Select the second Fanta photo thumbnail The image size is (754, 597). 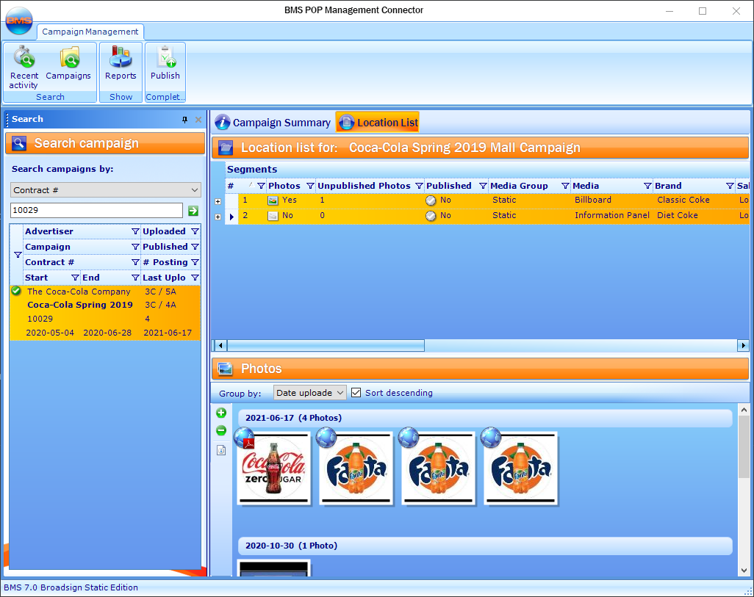(x=439, y=468)
